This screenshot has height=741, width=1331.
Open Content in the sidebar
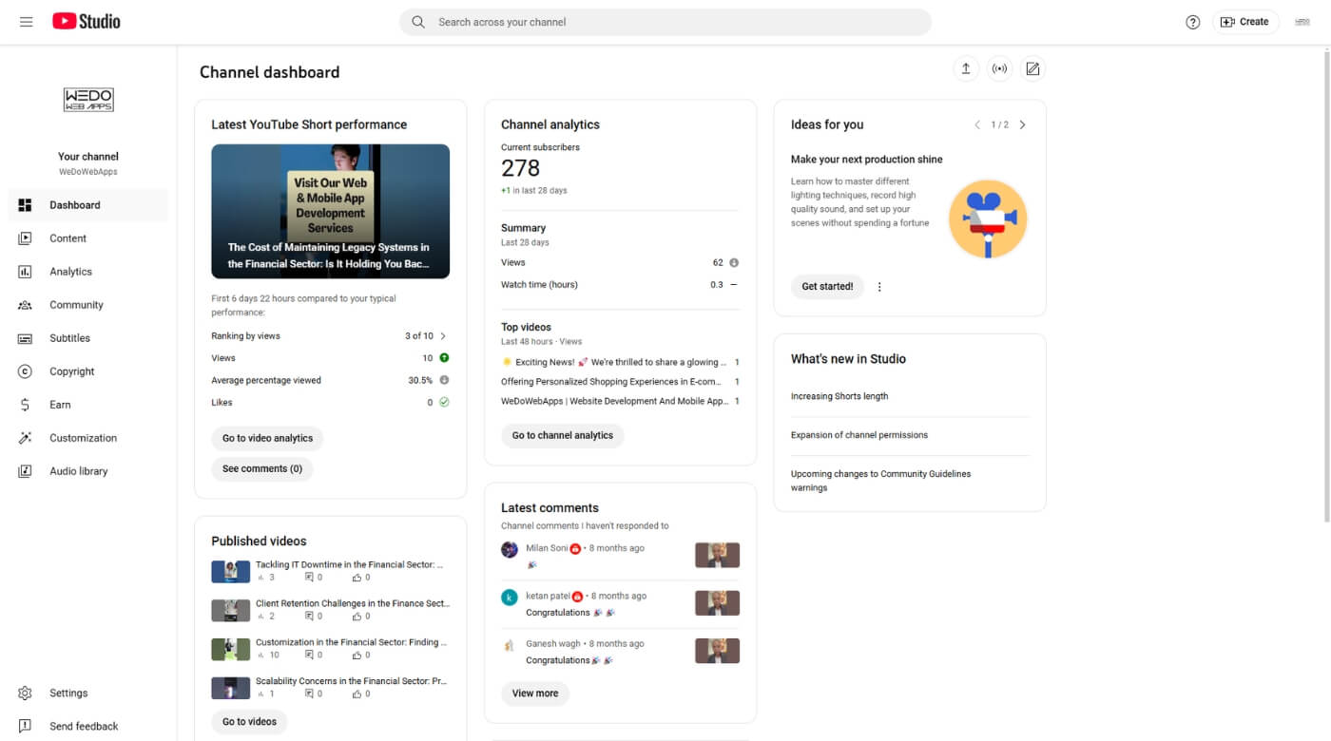click(x=88, y=238)
